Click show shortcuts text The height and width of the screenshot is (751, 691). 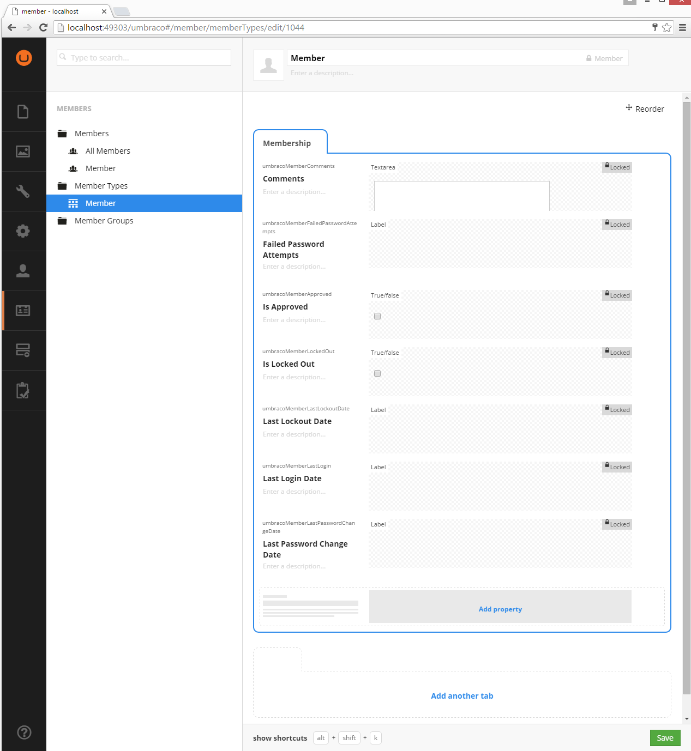pos(280,738)
